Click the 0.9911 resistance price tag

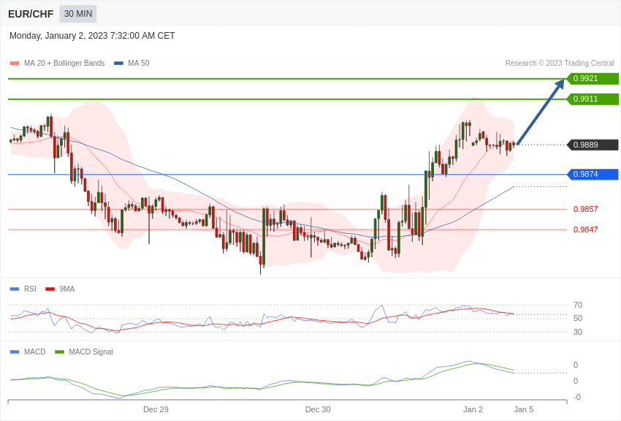[x=593, y=99]
